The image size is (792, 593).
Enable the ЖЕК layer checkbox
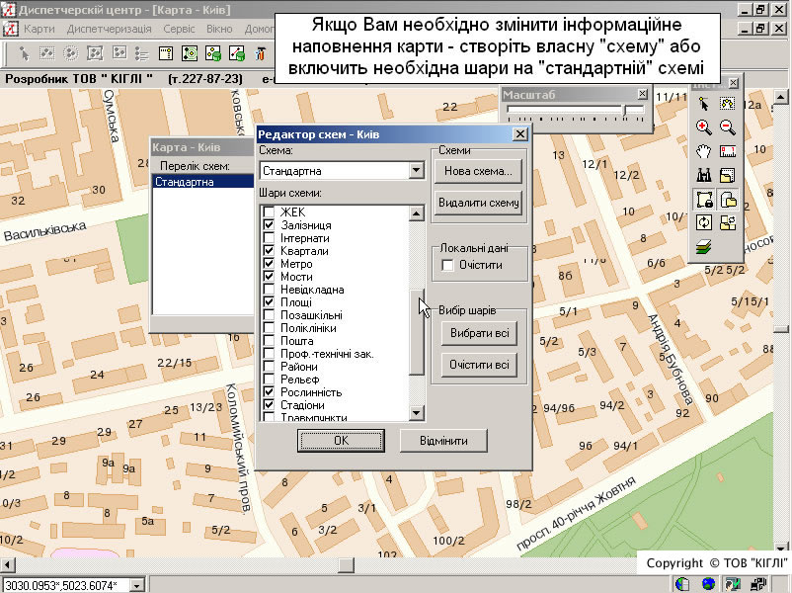click(269, 212)
